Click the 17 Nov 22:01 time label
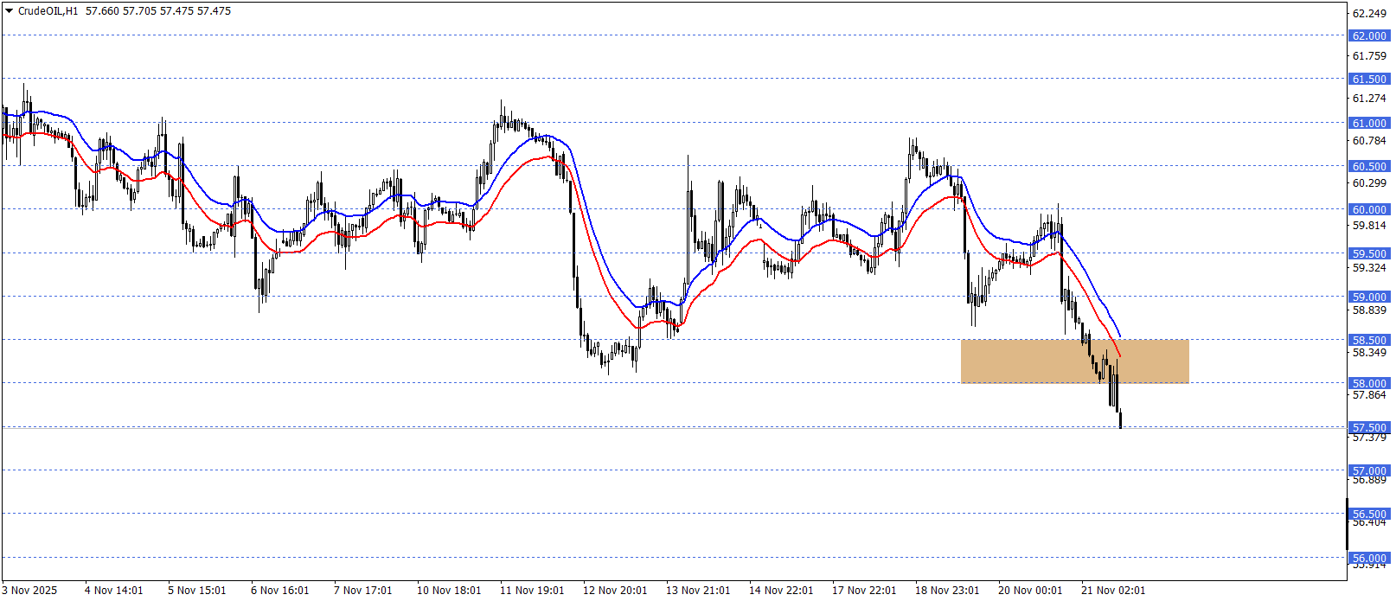Screen dimensions: 1396x601 coord(864,590)
